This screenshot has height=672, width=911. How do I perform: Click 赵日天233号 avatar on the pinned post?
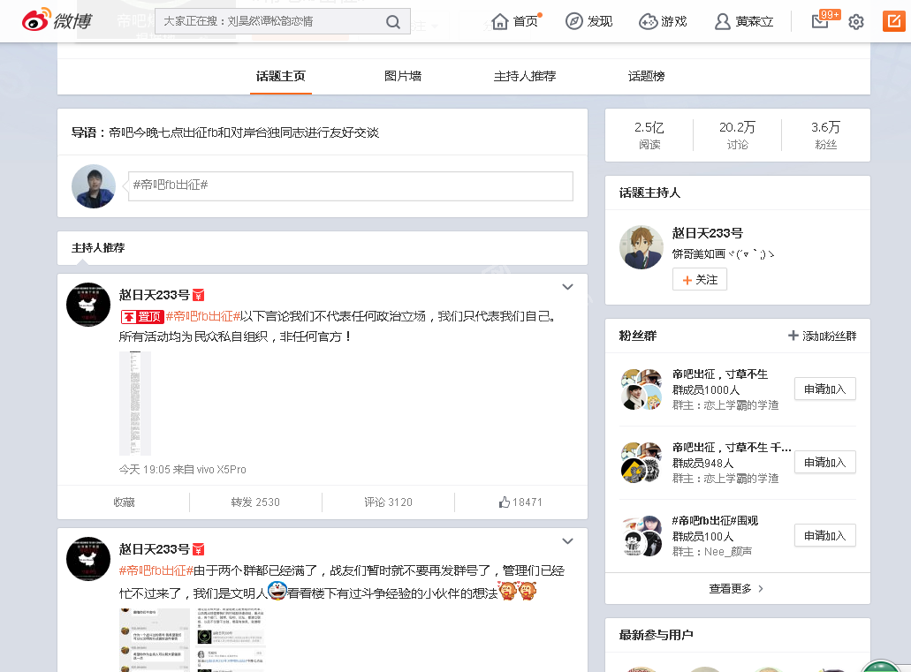pyautogui.click(x=88, y=305)
